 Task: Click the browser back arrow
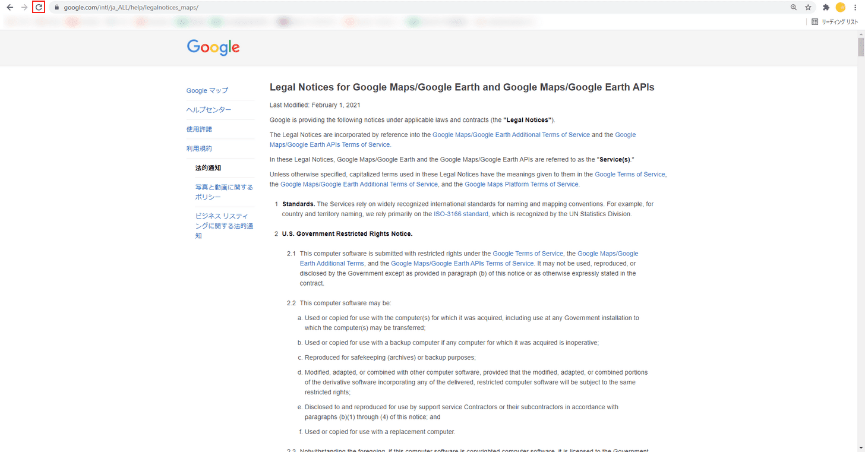(x=10, y=7)
